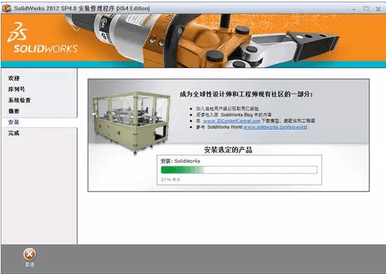The width and height of the screenshot is (386, 274).
Task: Maximize the installation manager window
Action: (366, 9)
